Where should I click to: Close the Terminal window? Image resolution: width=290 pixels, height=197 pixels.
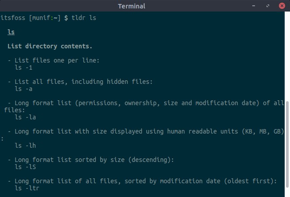(x=282, y=6)
